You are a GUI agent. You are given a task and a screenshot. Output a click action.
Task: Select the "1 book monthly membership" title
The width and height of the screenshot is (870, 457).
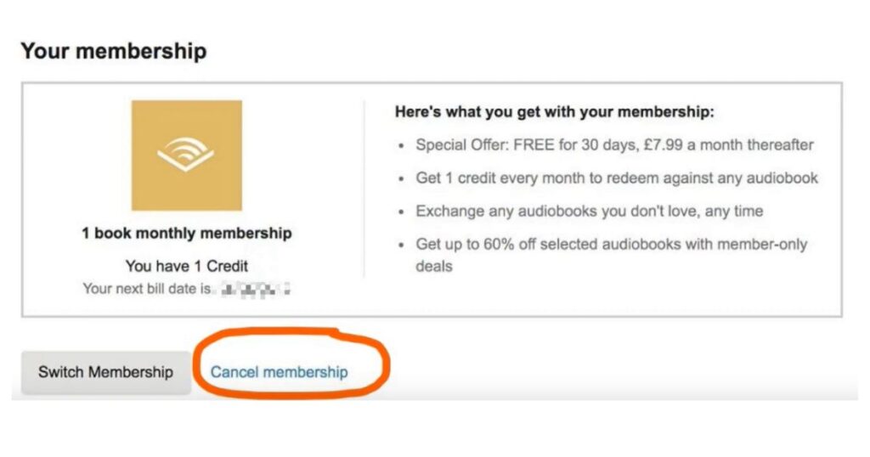click(x=186, y=234)
